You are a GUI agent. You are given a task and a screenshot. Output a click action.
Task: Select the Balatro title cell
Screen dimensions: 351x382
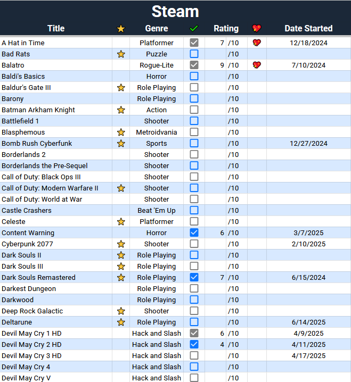point(56,65)
